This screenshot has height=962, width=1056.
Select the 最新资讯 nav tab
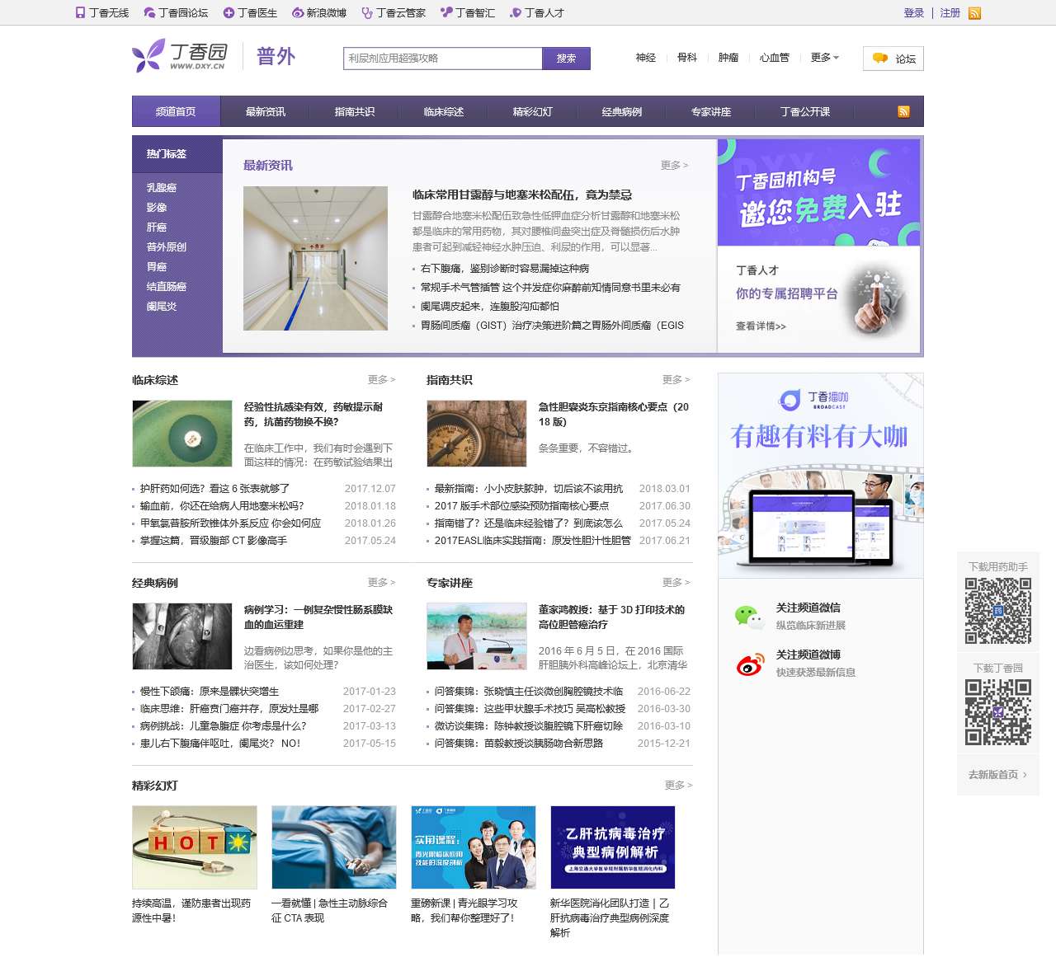click(265, 111)
